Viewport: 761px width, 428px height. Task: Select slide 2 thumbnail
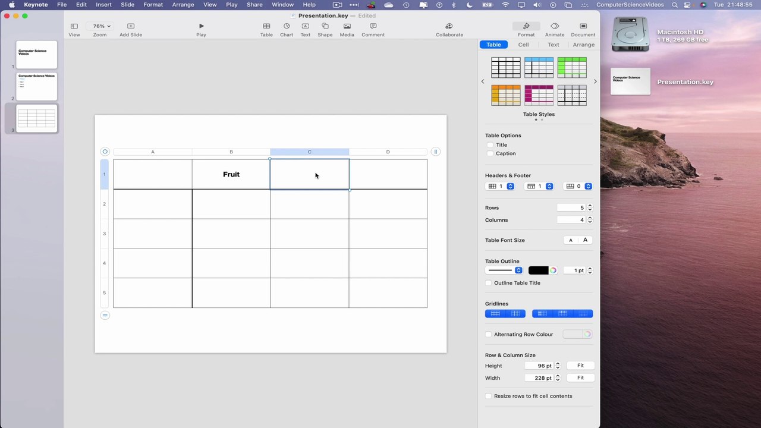click(x=37, y=87)
